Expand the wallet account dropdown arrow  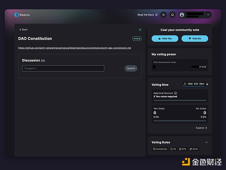tap(208, 15)
